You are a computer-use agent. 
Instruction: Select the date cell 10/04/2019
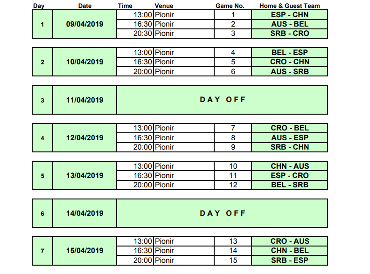(84, 62)
